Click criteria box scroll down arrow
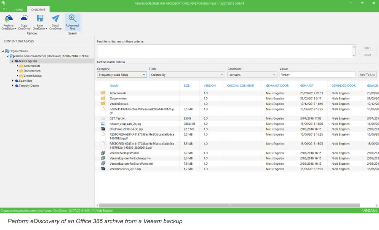 (354, 55)
